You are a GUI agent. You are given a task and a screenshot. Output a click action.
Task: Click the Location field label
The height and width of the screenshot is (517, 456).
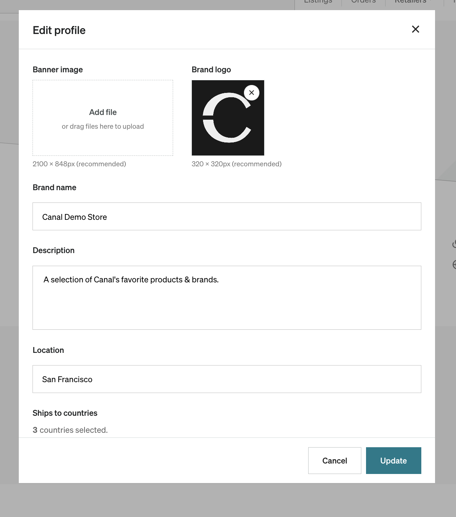coord(48,350)
